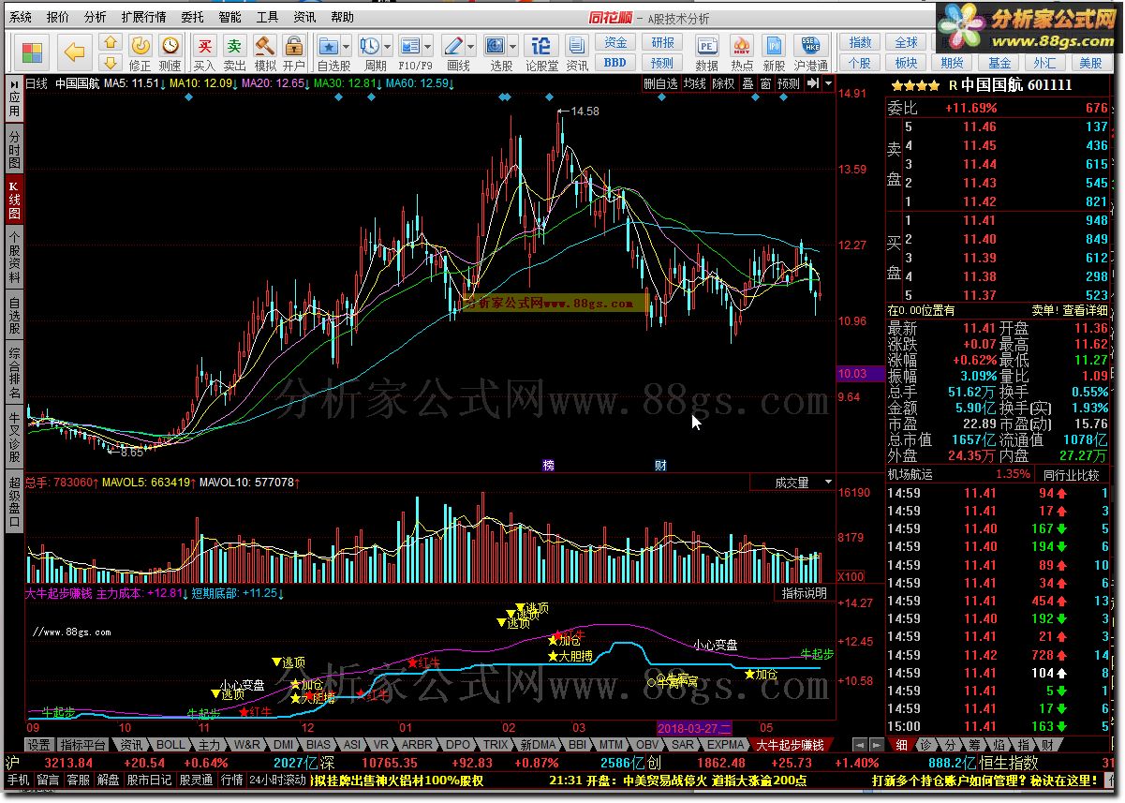The height and width of the screenshot is (803, 1125).
Task: Click the 财 marker on the chart
Action: [x=660, y=465]
